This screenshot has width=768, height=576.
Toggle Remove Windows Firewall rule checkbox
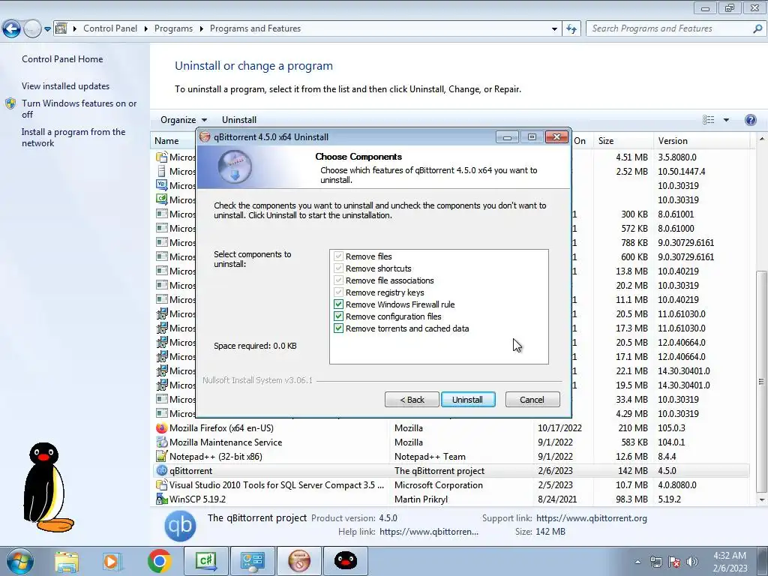click(338, 304)
